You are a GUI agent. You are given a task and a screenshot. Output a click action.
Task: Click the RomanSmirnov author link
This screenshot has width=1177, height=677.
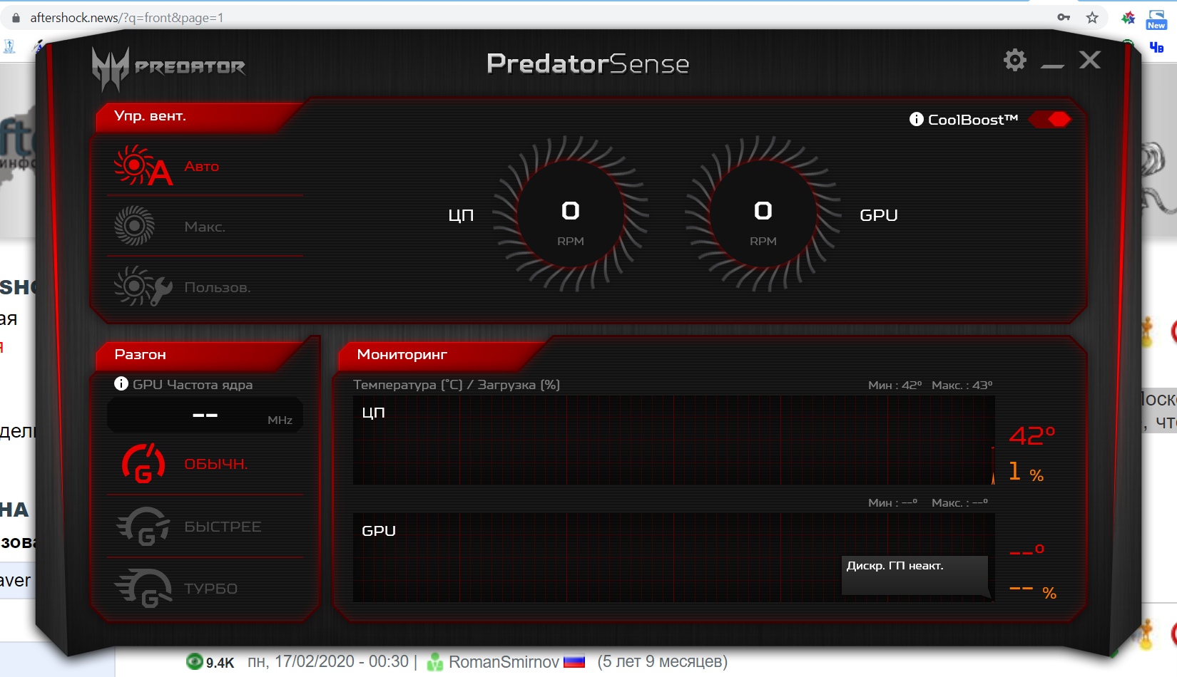503,662
